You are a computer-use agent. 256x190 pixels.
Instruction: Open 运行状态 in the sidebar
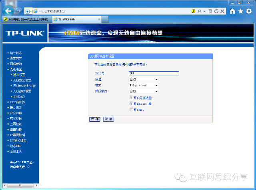pos(16,53)
